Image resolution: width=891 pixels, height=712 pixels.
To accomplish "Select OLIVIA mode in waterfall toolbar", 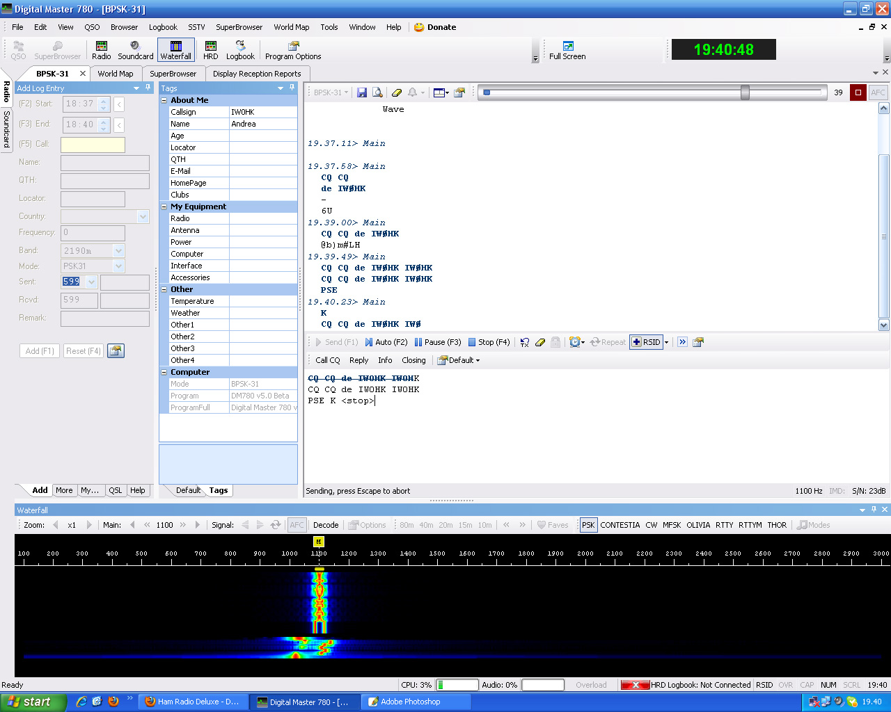I will 698,525.
